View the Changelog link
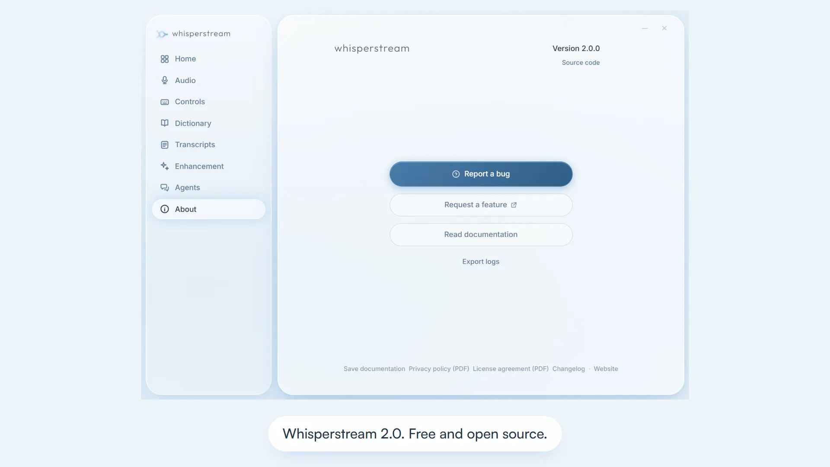The width and height of the screenshot is (830, 467). pos(568,369)
